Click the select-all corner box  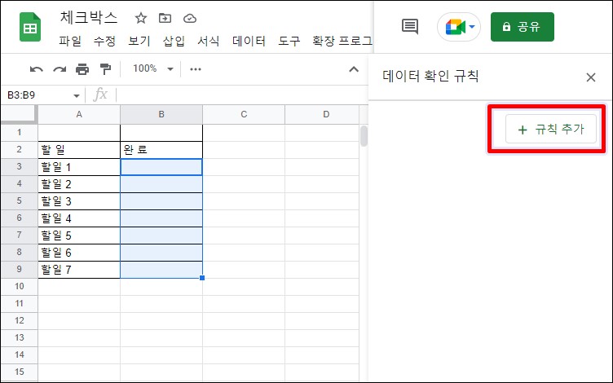(x=20, y=114)
